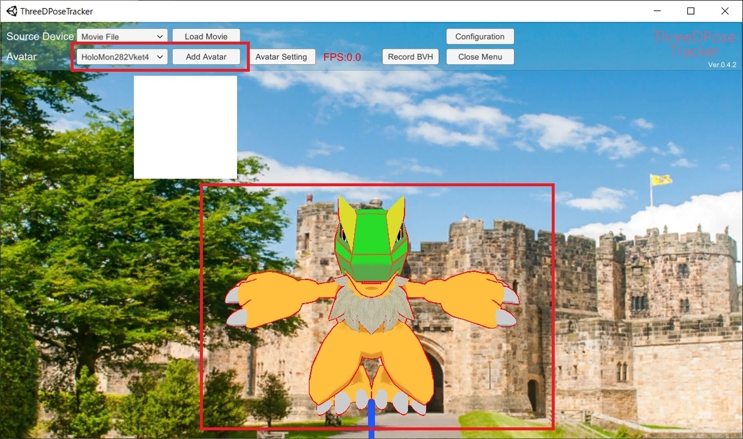Viewport: 743px width, 439px height.
Task: Open Avatar Setting
Action: [281, 57]
